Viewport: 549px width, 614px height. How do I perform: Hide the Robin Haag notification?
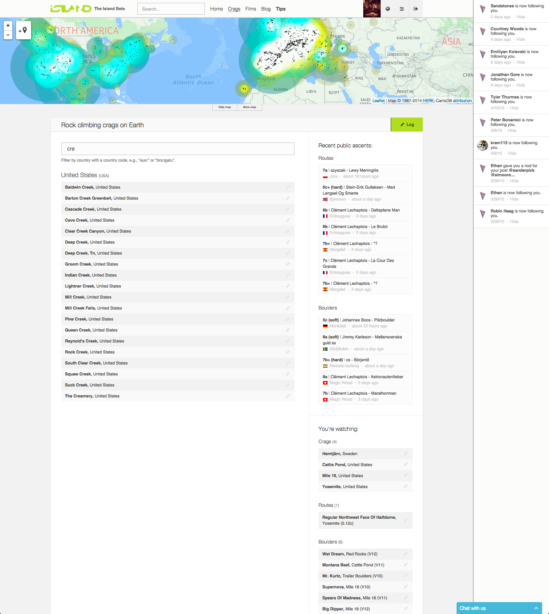point(514,222)
